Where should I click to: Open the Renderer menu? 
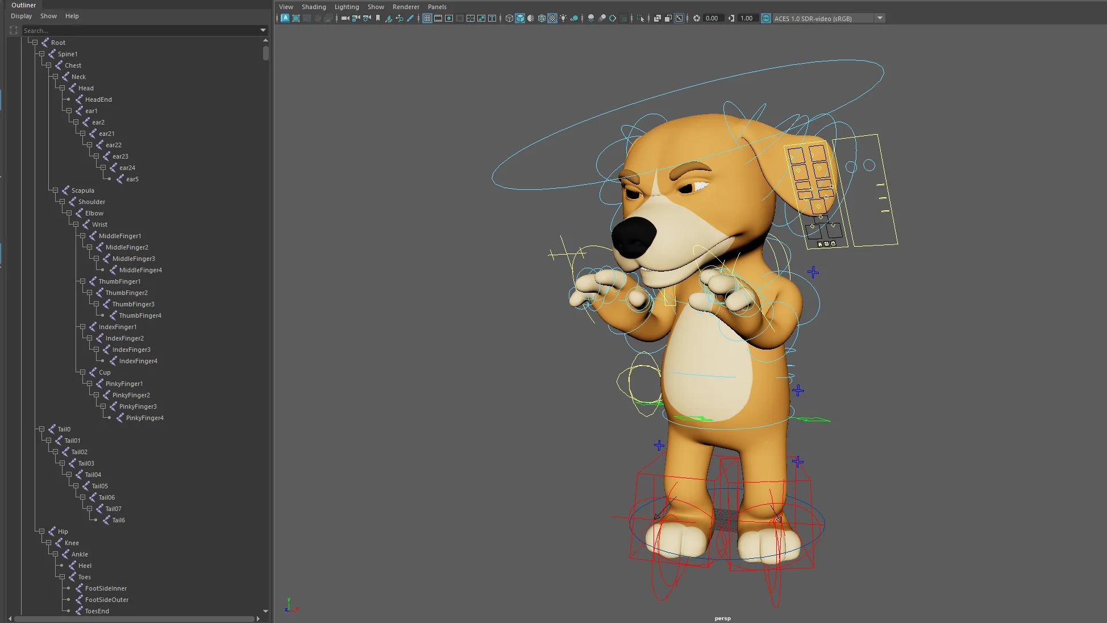coord(406,7)
